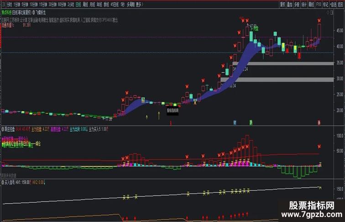345x222 pixels.
Task: Select the 2小时 period tab
Action: pyautogui.click(x=71, y=5)
